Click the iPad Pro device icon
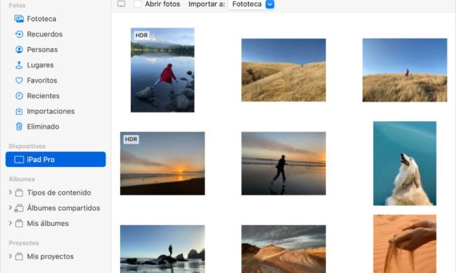The height and width of the screenshot is (273, 456). pos(19,160)
